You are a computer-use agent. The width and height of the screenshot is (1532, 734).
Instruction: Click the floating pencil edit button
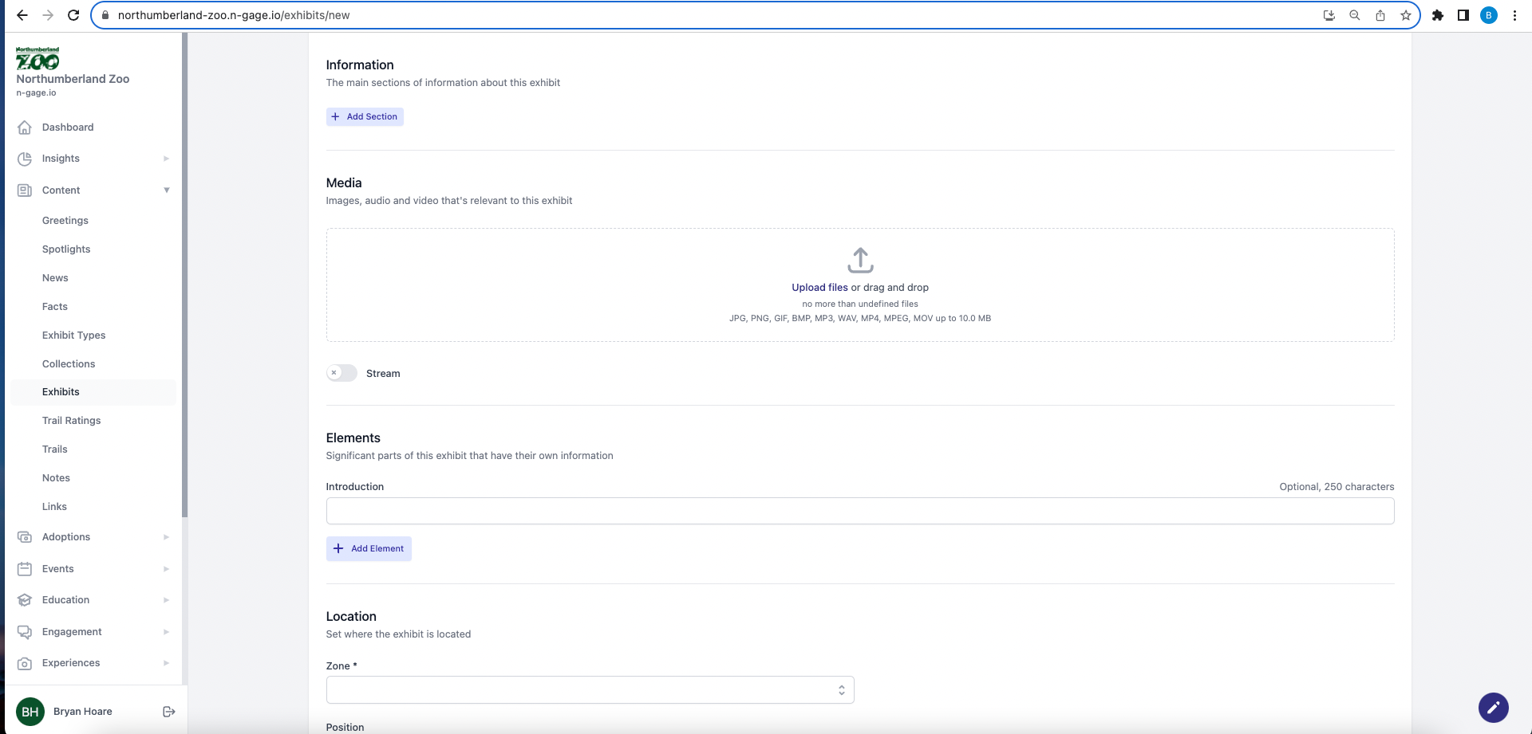pos(1493,707)
